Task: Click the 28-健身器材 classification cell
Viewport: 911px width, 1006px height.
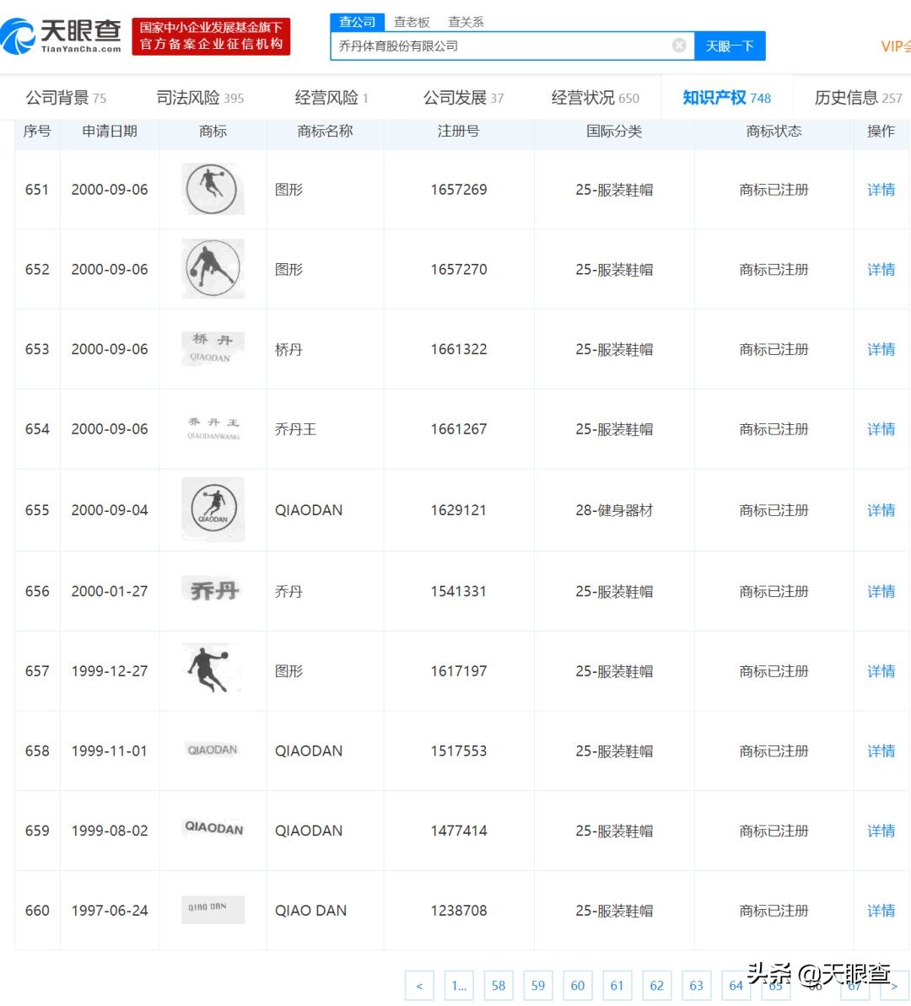Action: click(614, 510)
